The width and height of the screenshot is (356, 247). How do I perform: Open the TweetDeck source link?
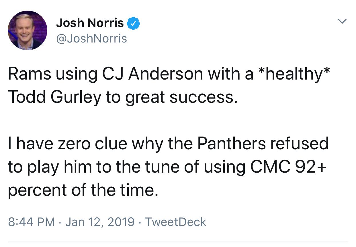click(176, 222)
